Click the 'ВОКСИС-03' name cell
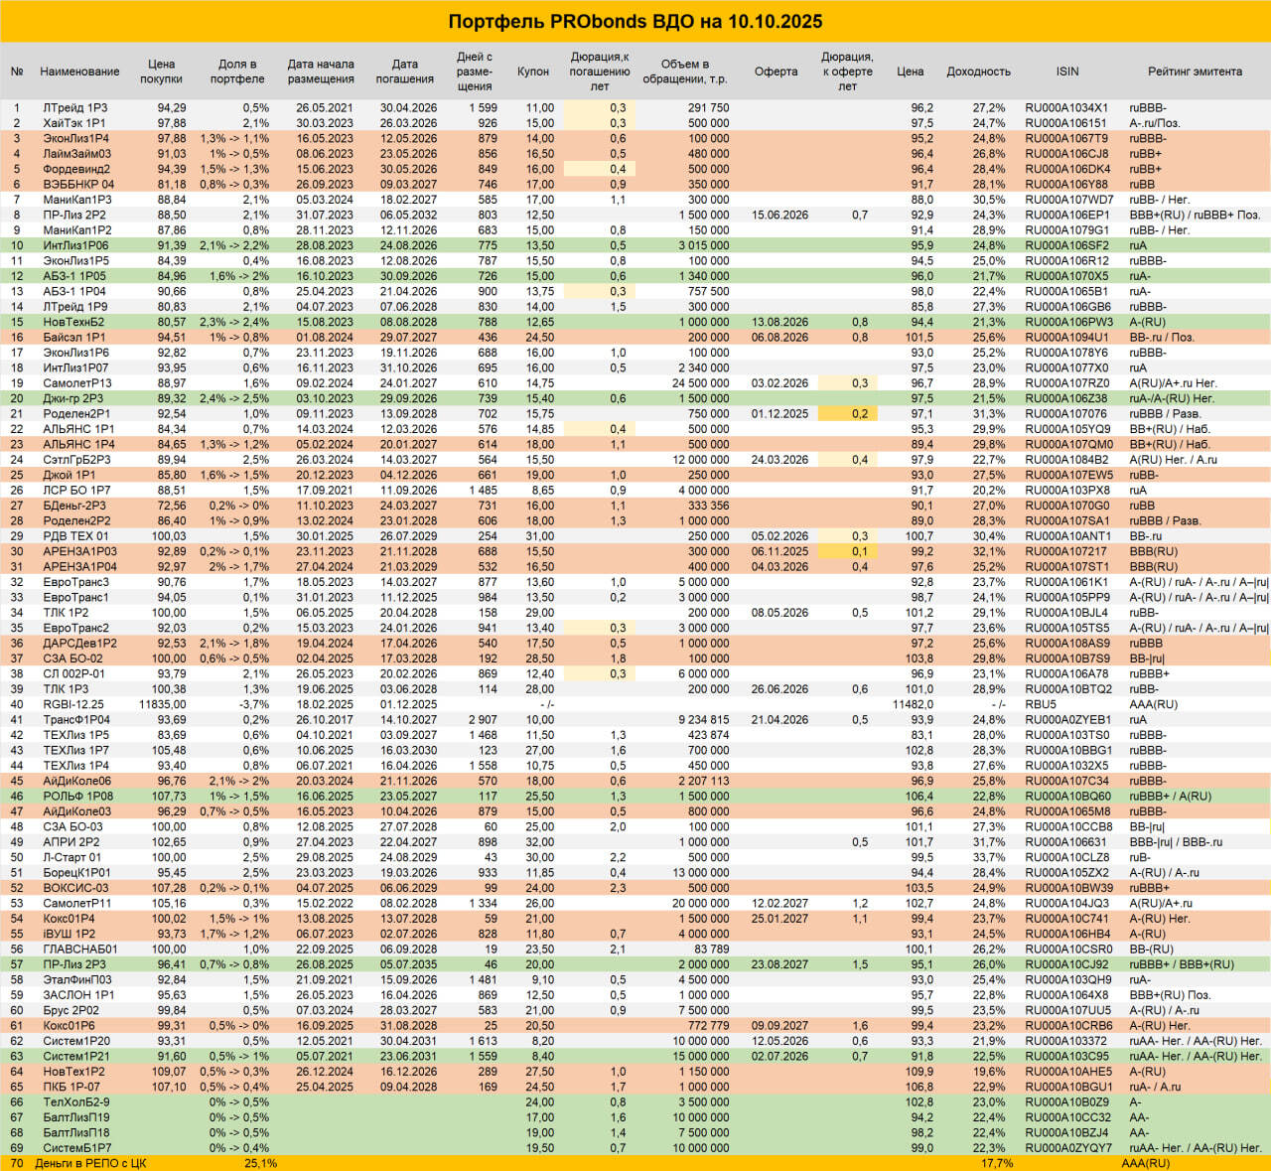Screen dimensions: 1271x1171 click(75, 888)
